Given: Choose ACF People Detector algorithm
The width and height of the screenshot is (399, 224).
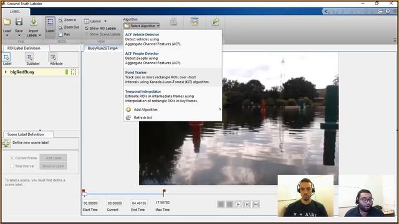Looking at the screenshot, I should coord(173,58).
